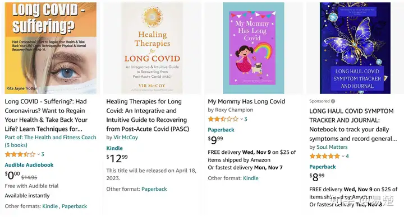Expand rating dropdown for Long COVID - Suffering?
404x217 pixels.
(39, 154)
